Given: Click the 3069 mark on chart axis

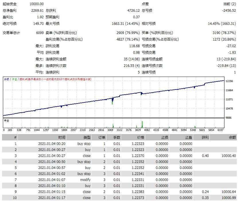Looking at the screenshot, I should (x=111, y=130).
